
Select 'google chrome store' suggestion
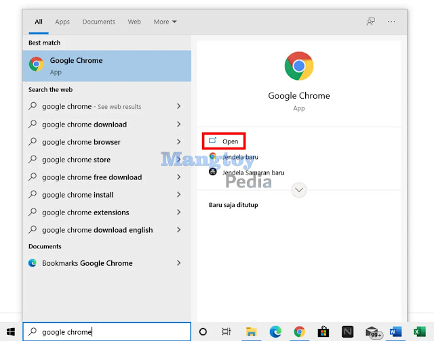tap(107, 160)
